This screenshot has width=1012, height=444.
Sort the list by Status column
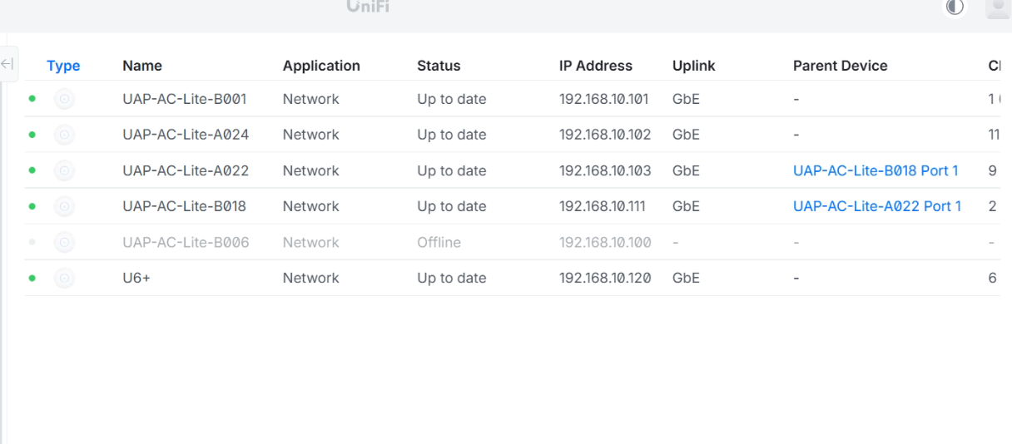(439, 66)
